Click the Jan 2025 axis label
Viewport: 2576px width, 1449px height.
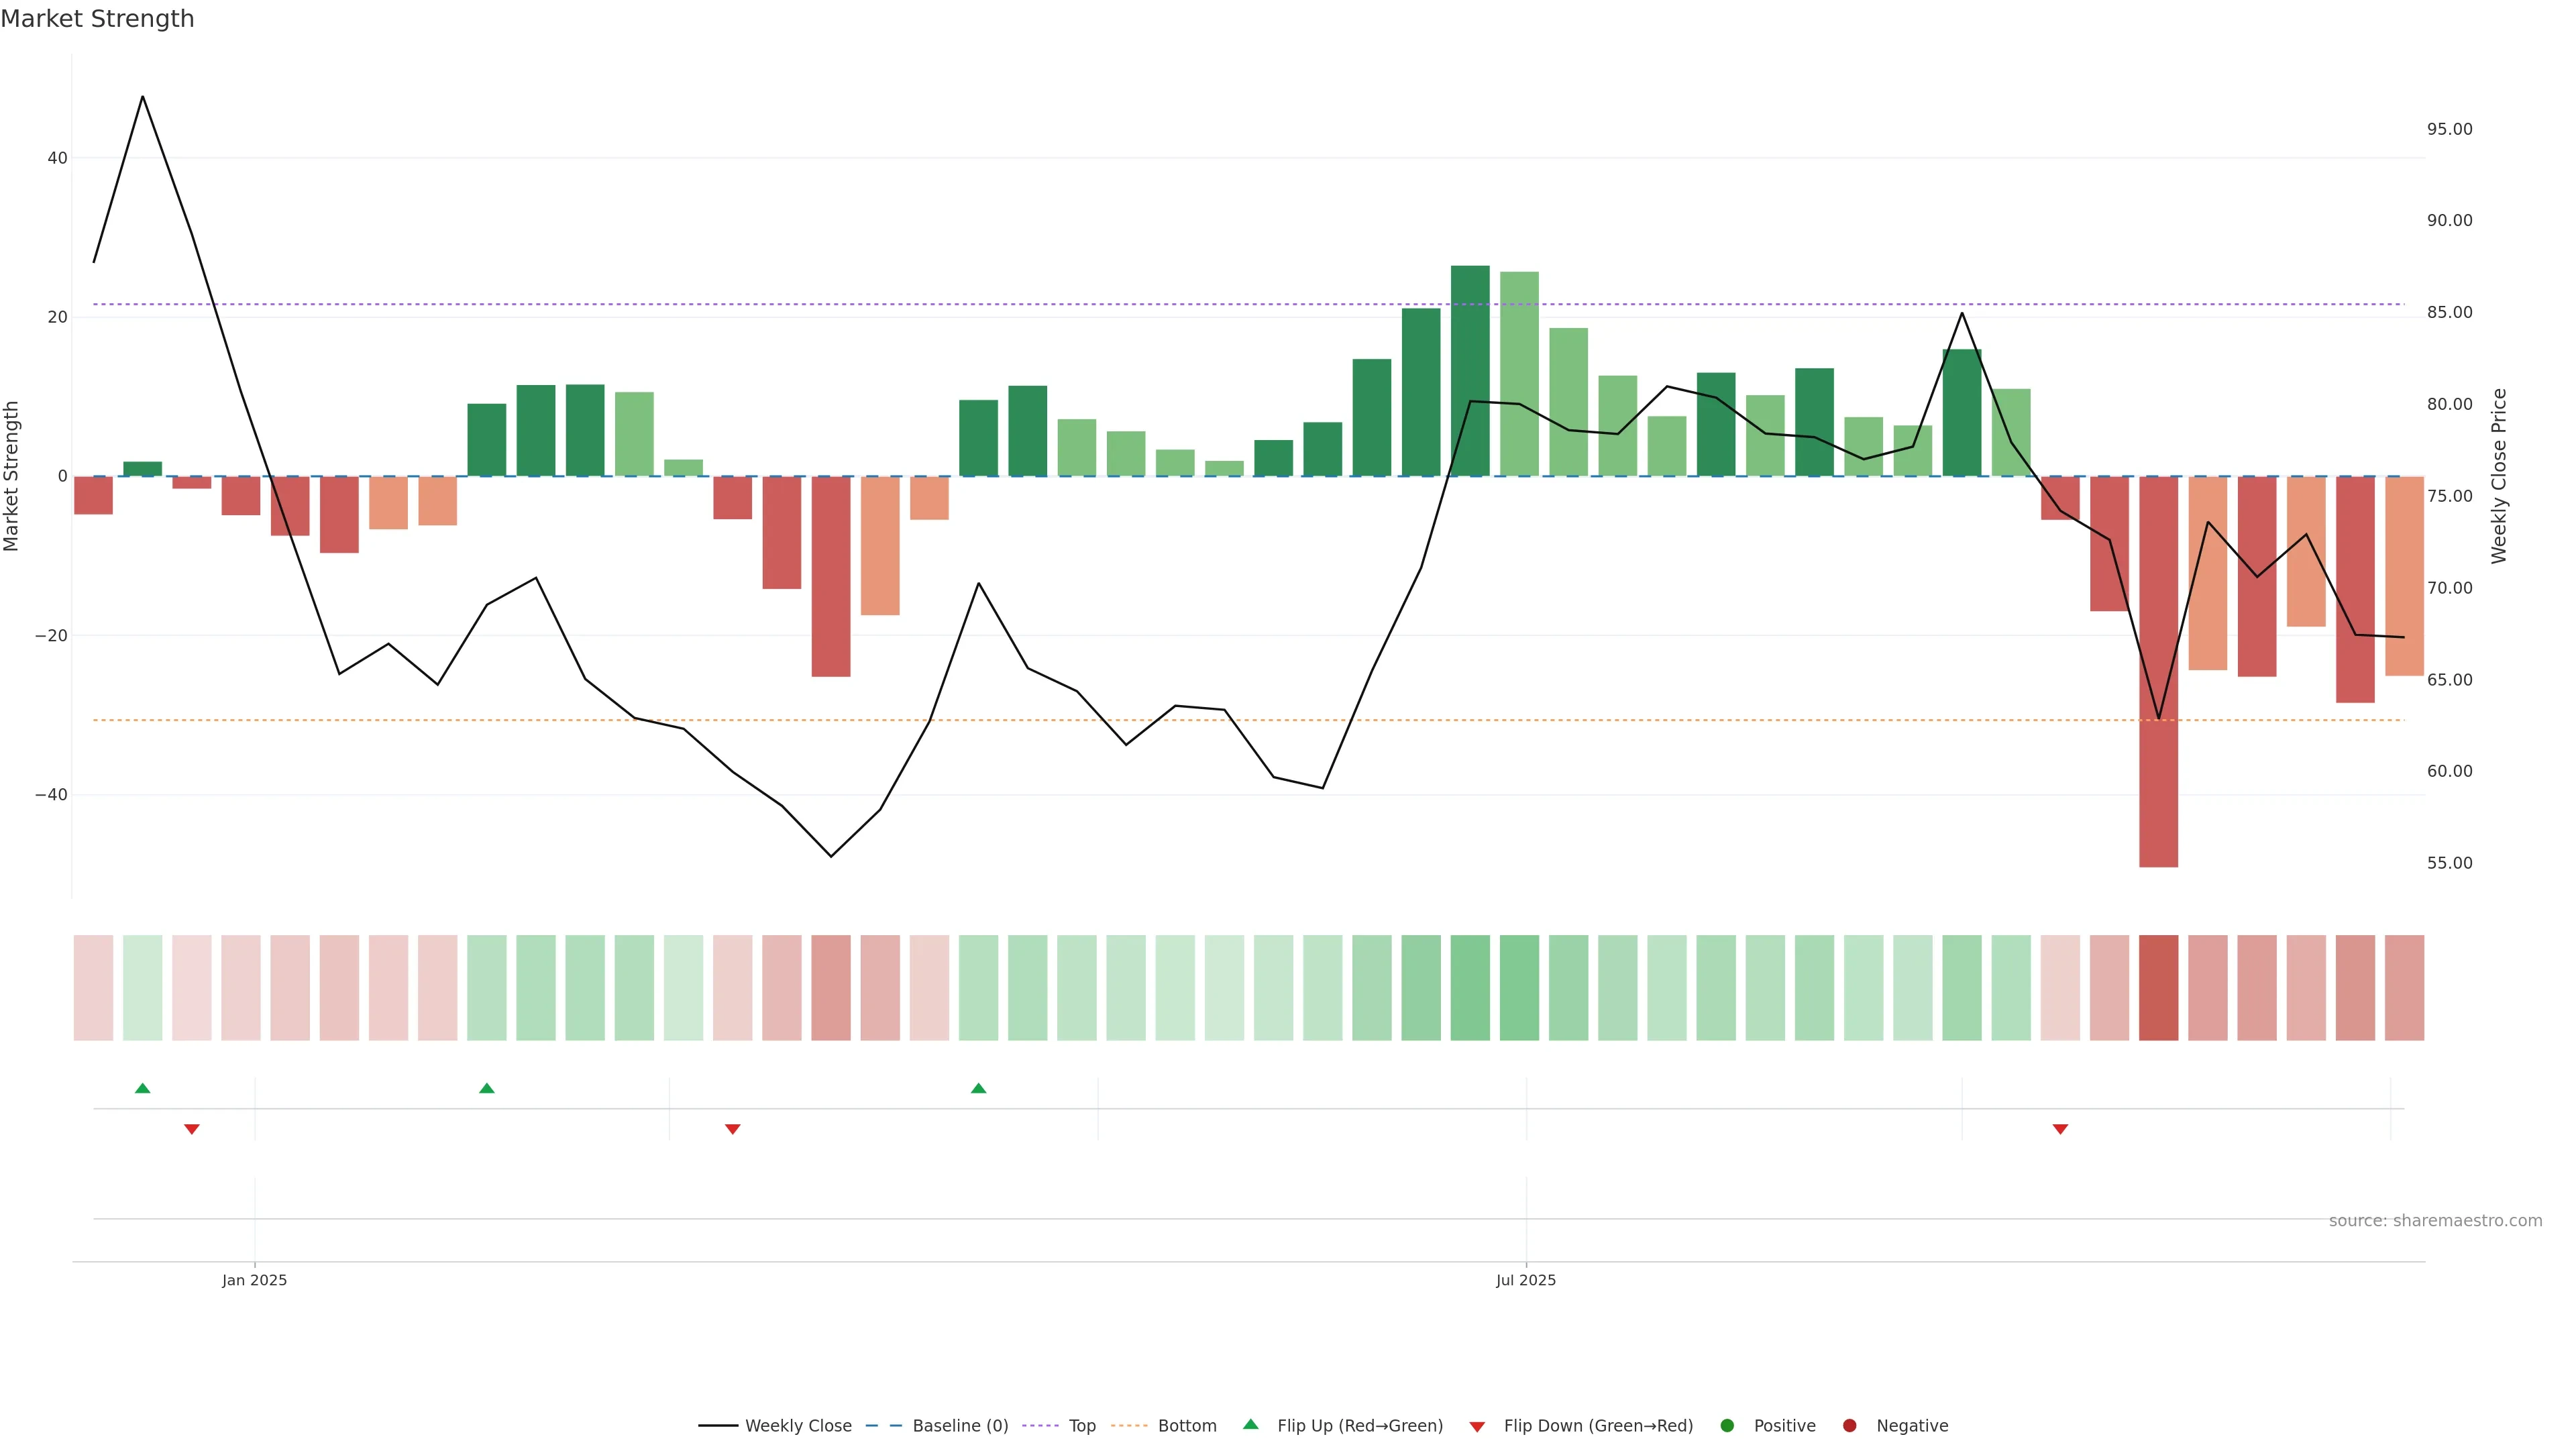click(254, 1280)
